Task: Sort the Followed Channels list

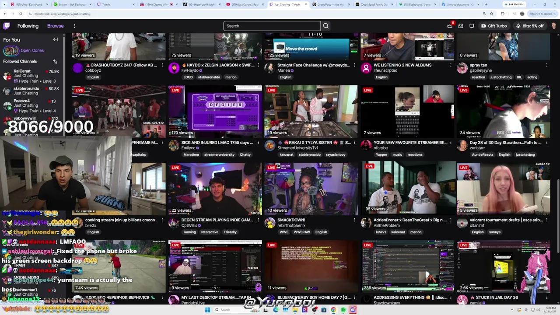Action: (55, 61)
